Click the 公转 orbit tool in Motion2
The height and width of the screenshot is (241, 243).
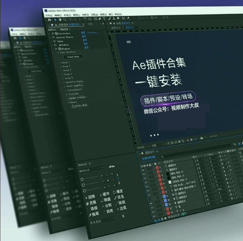pyautogui.click(x=107, y=206)
